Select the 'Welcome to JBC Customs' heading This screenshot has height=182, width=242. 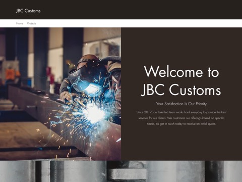pos(181,80)
